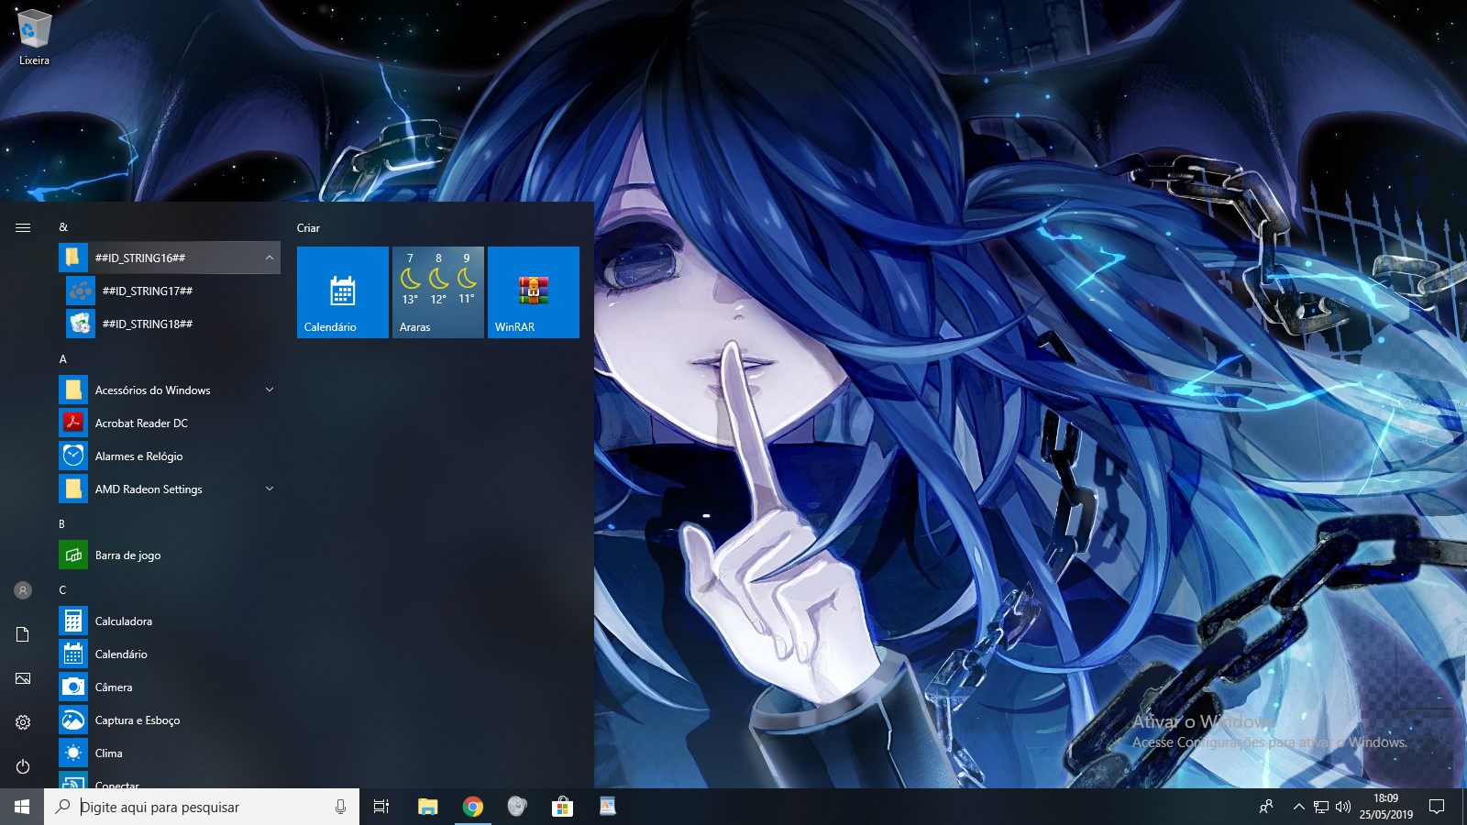Screen dimensions: 1467x825
Task: Open the picture app icon on taskbar
Action: pyautogui.click(x=607, y=807)
